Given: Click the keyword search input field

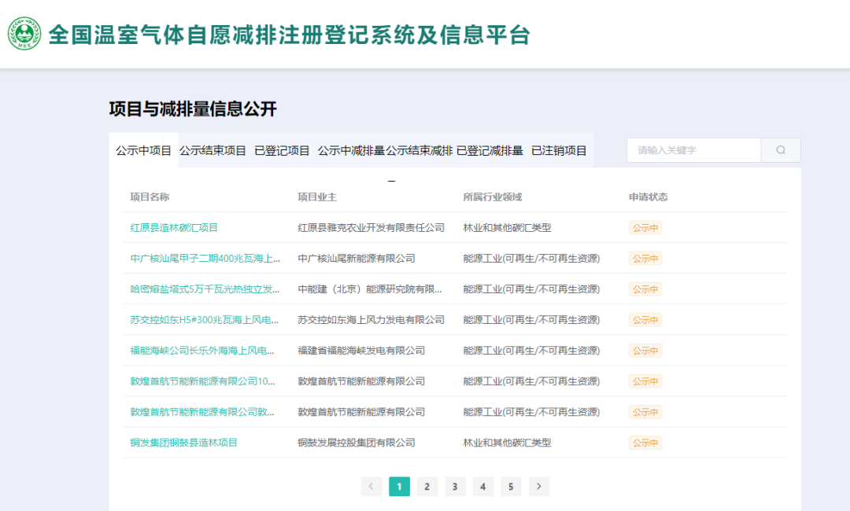Looking at the screenshot, I should click(x=693, y=150).
